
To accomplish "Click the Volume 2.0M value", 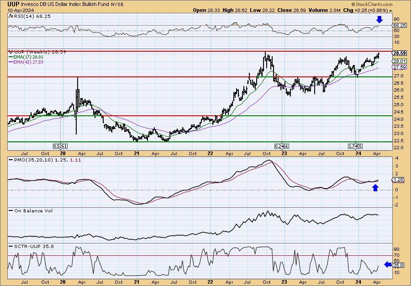I will pyautogui.click(x=325, y=10).
